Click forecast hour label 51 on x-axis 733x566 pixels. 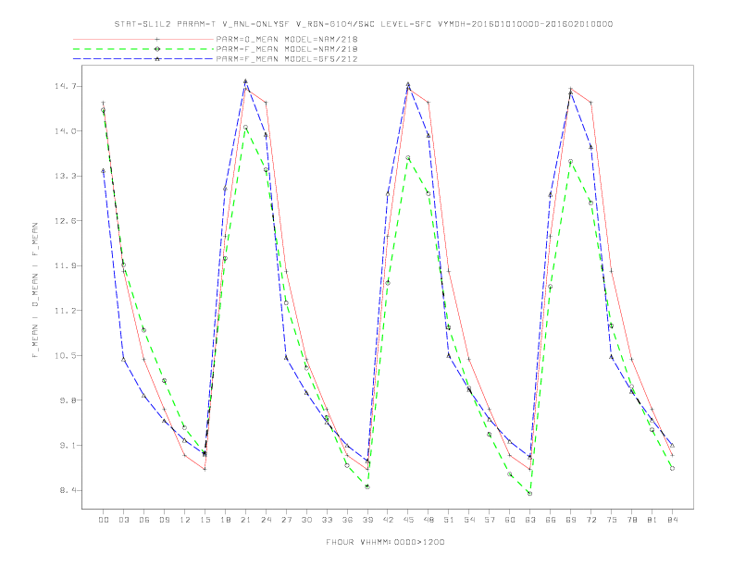coord(448,520)
